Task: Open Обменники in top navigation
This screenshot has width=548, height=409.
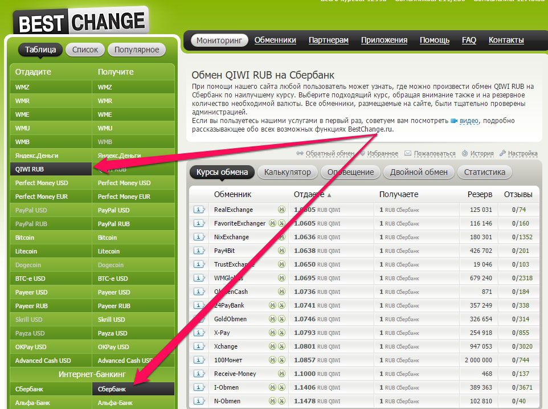Action: pos(275,40)
